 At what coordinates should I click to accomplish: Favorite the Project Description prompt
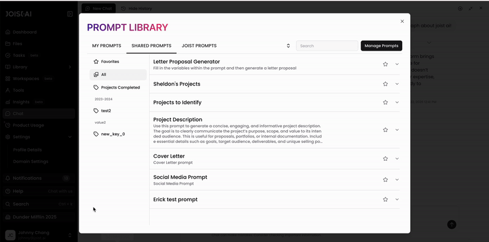(385, 130)
